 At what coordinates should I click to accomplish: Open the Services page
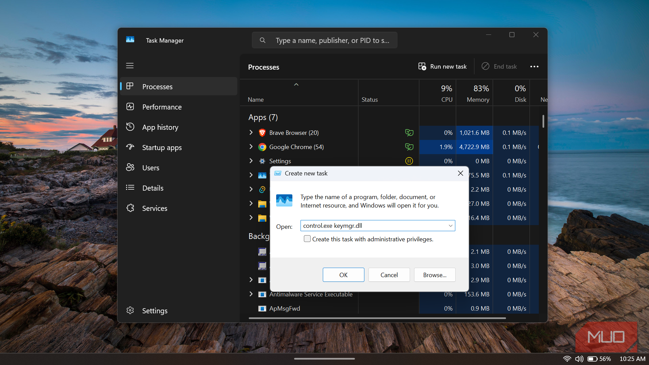(179, 208)
